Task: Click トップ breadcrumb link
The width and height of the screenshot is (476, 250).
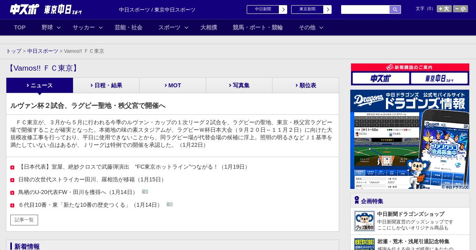Action: coord(14,51)
